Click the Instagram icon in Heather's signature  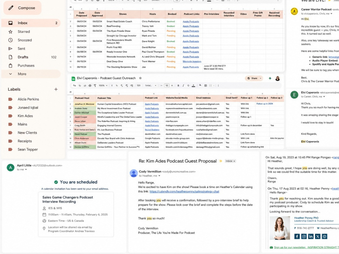pos(304,236)
